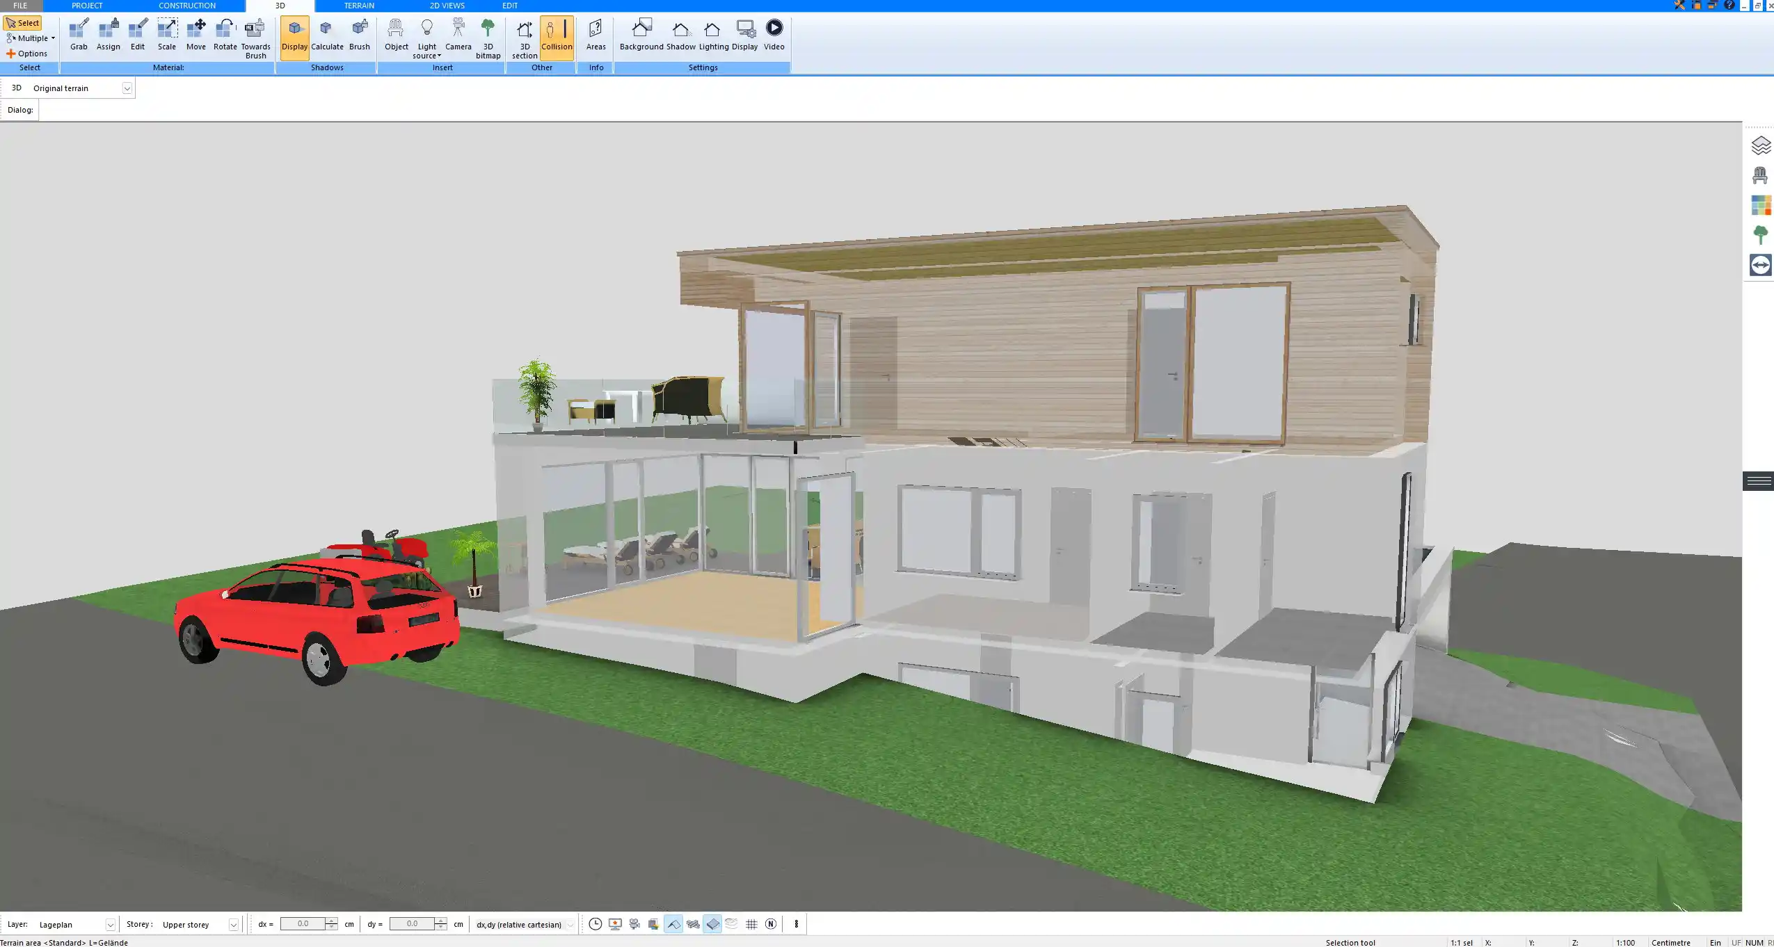Toggle the grid display in the status bar

751,923
